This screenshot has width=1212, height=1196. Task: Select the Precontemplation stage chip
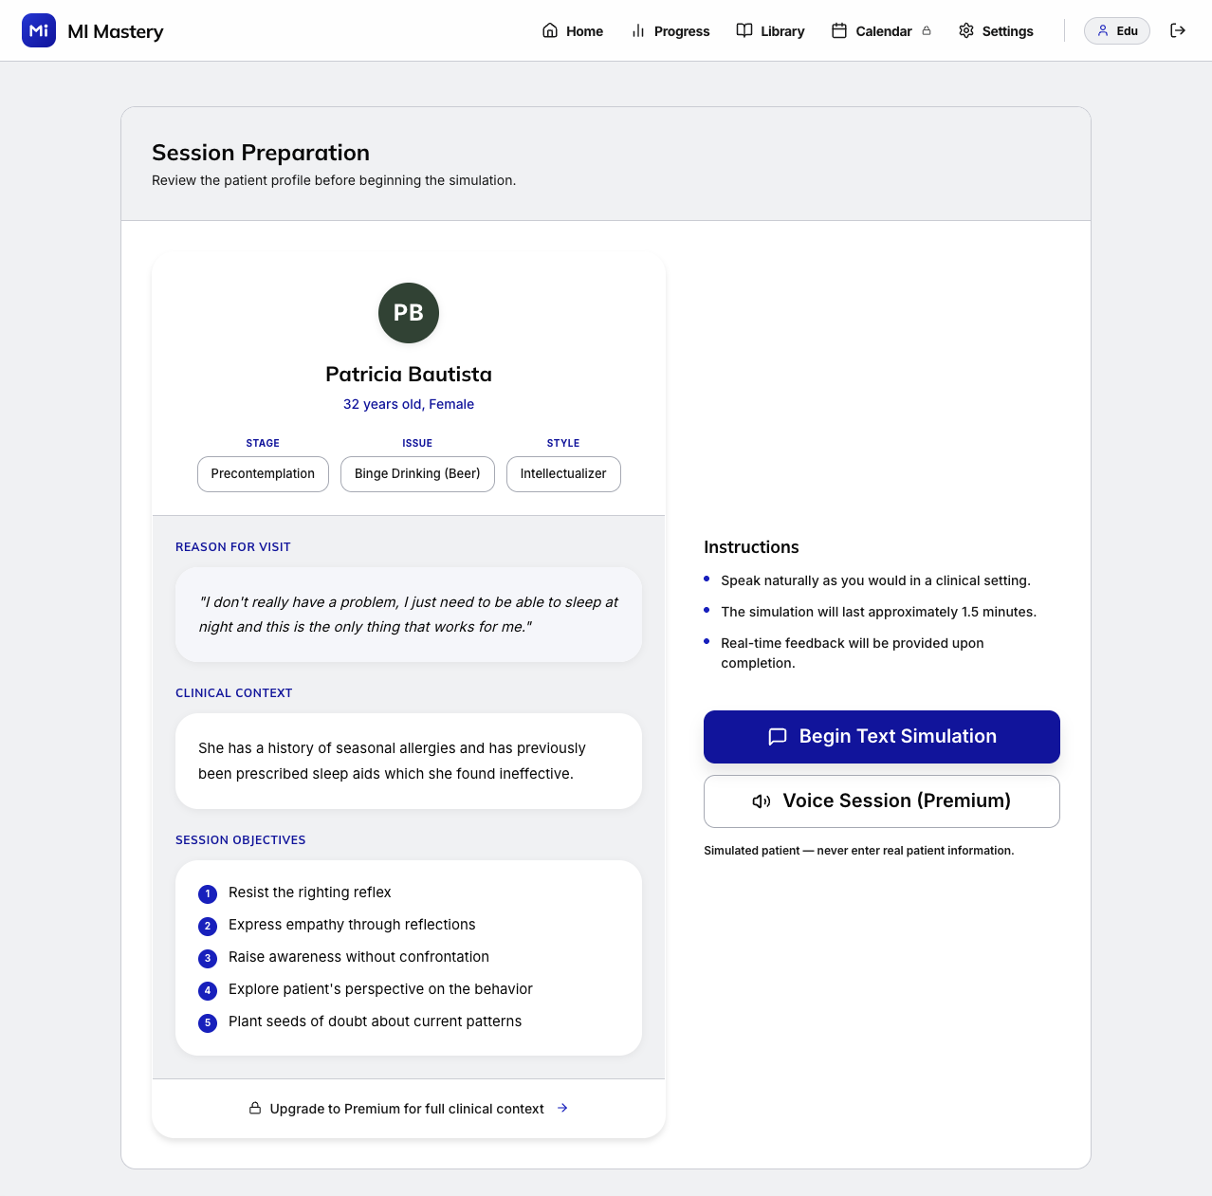(x=263, y=474)
